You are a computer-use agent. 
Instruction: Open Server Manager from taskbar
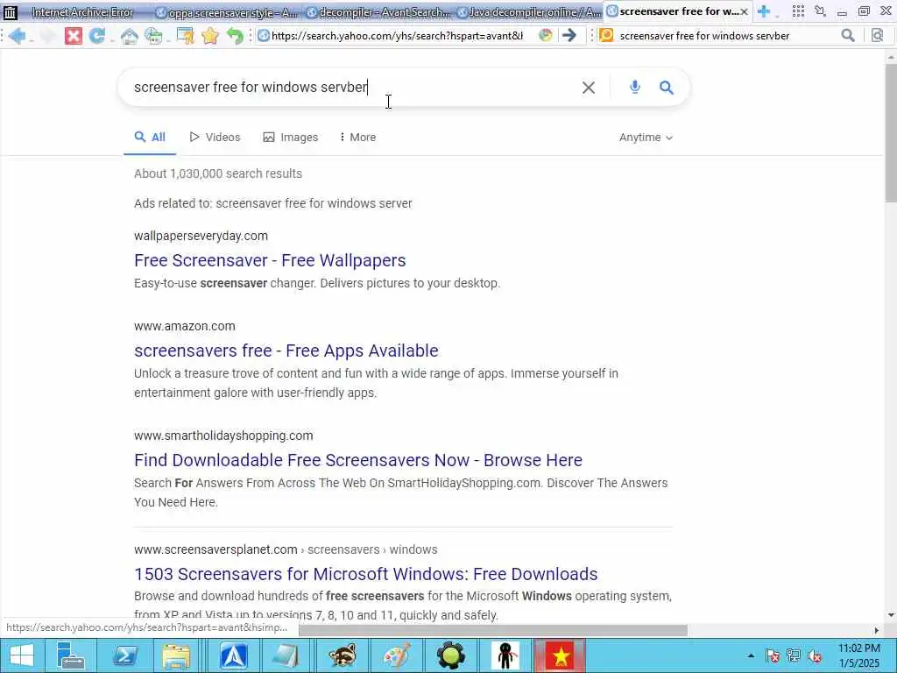[x=70, y=655]
